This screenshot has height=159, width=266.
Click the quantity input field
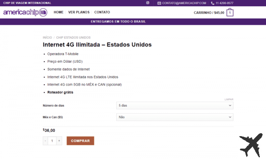tap(52, 141)
